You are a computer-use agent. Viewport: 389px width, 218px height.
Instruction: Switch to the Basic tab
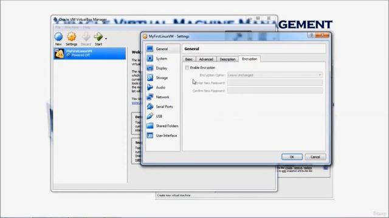(x=189, y=59)
